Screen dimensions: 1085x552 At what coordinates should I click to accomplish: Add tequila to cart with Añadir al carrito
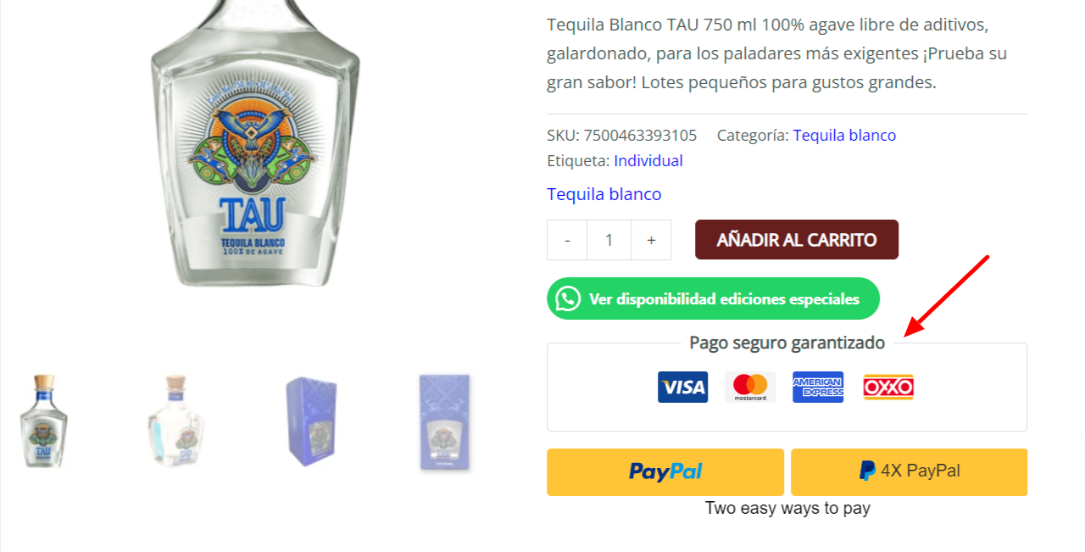pyautogui.click(x=797, y=240)
